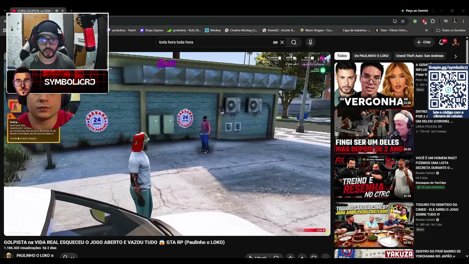
Task: Select the Grand Theft Auto: San Andreas chip
Action: 420,56
